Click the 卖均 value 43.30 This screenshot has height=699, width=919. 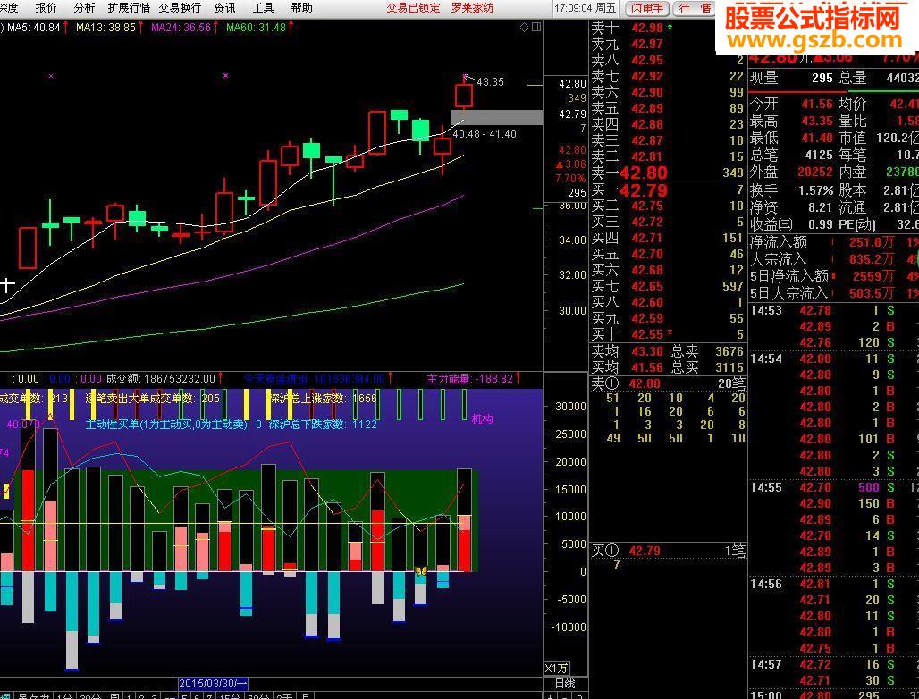647,351
